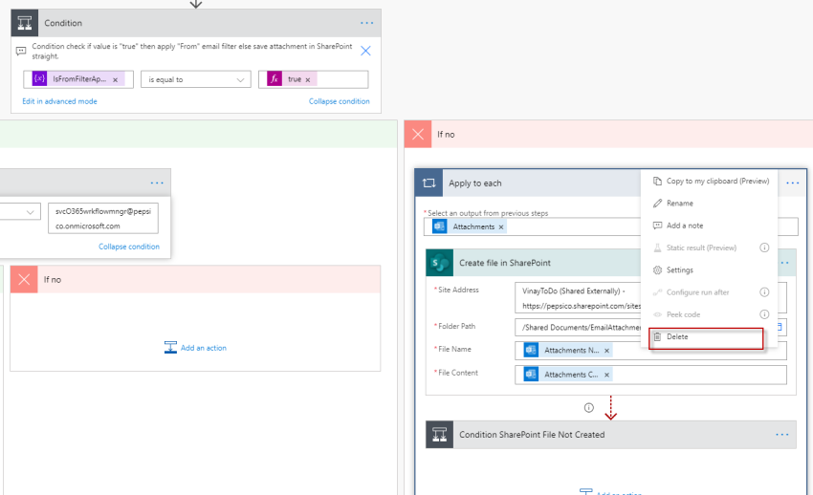Click the red X icon of nested If no
813x495 pixels.
(24, 279)
